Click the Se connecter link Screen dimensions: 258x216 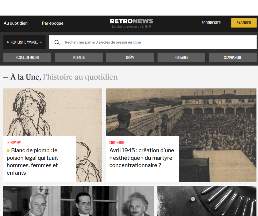tap(211, 23)
